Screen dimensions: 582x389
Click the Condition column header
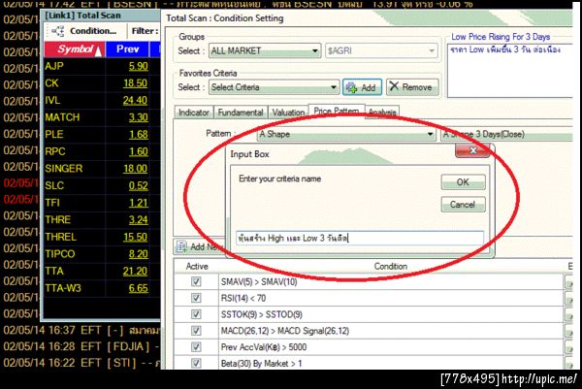[391, 266]
